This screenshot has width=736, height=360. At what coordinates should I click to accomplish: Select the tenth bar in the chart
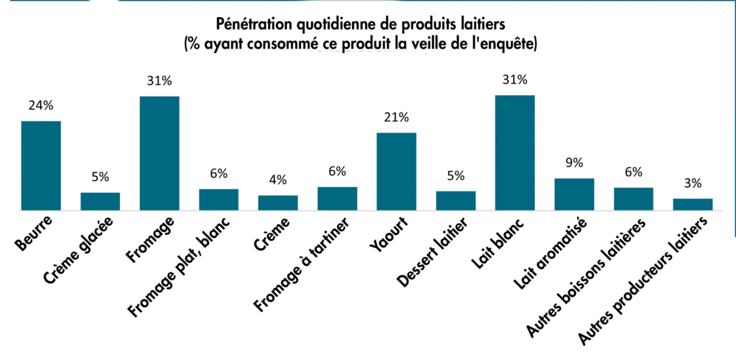point(574,194)
